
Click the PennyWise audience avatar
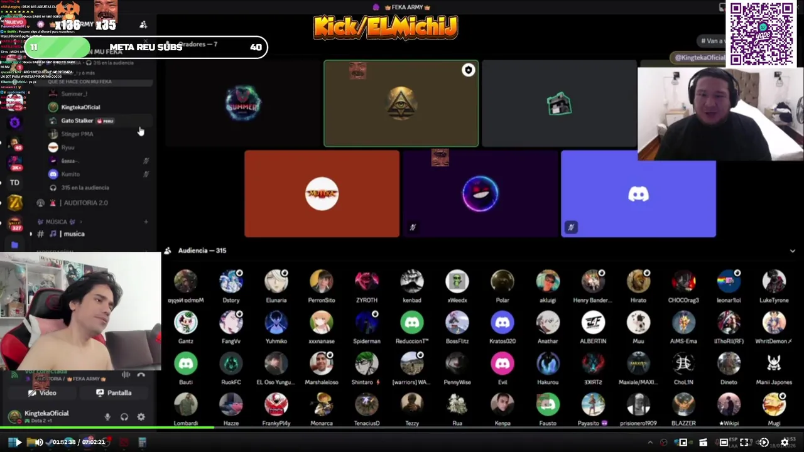[x=457, y=363]
